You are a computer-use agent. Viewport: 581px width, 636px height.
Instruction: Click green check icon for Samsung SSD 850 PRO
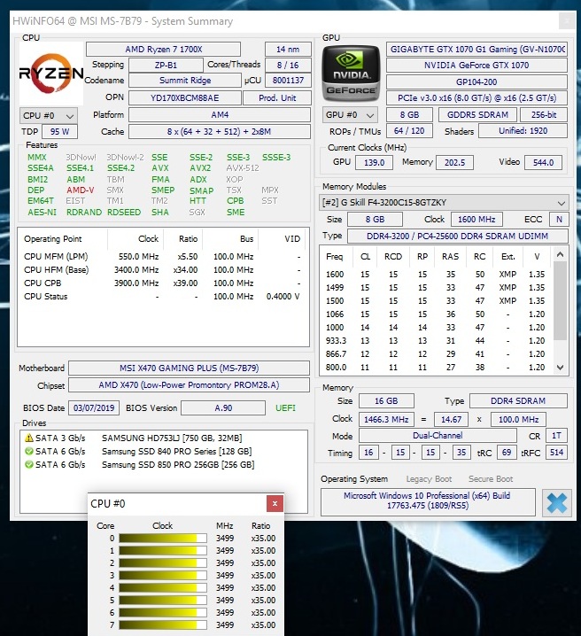(29, 464)
